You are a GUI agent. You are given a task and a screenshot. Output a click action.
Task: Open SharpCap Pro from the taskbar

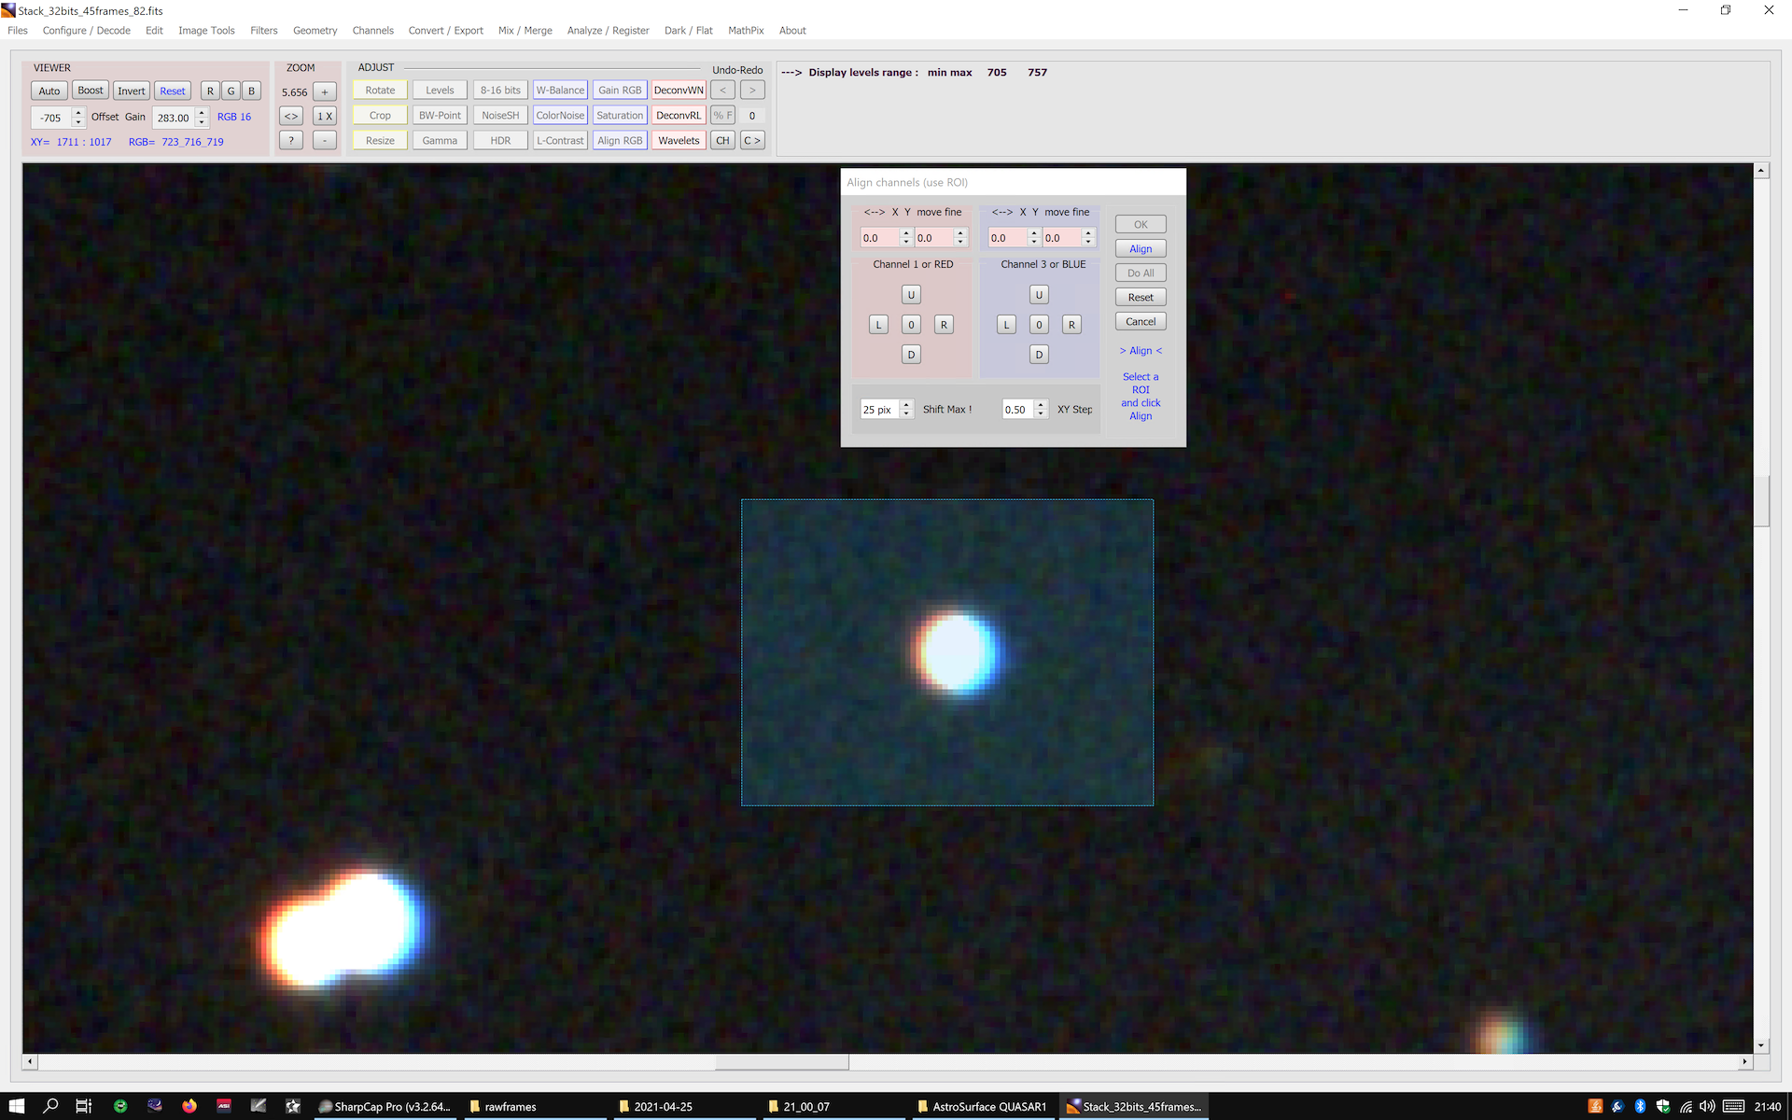point(385,1106)
